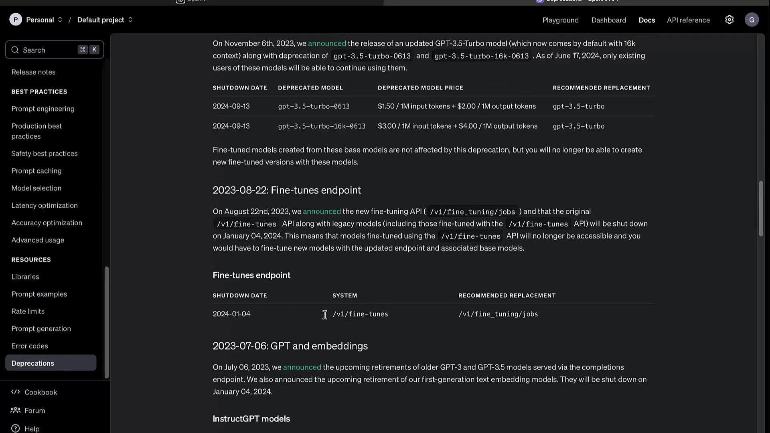Open the API reference tab

[688, 20]
